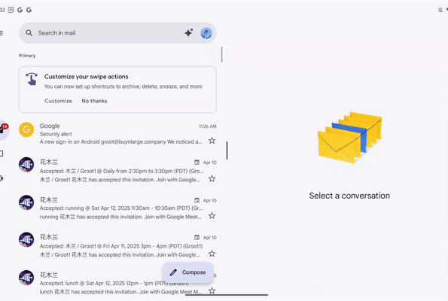Image resolution: width=448 pixels, height=301 pixels.
Task: Select the Mail tab with unread badge
Action: 4,130
